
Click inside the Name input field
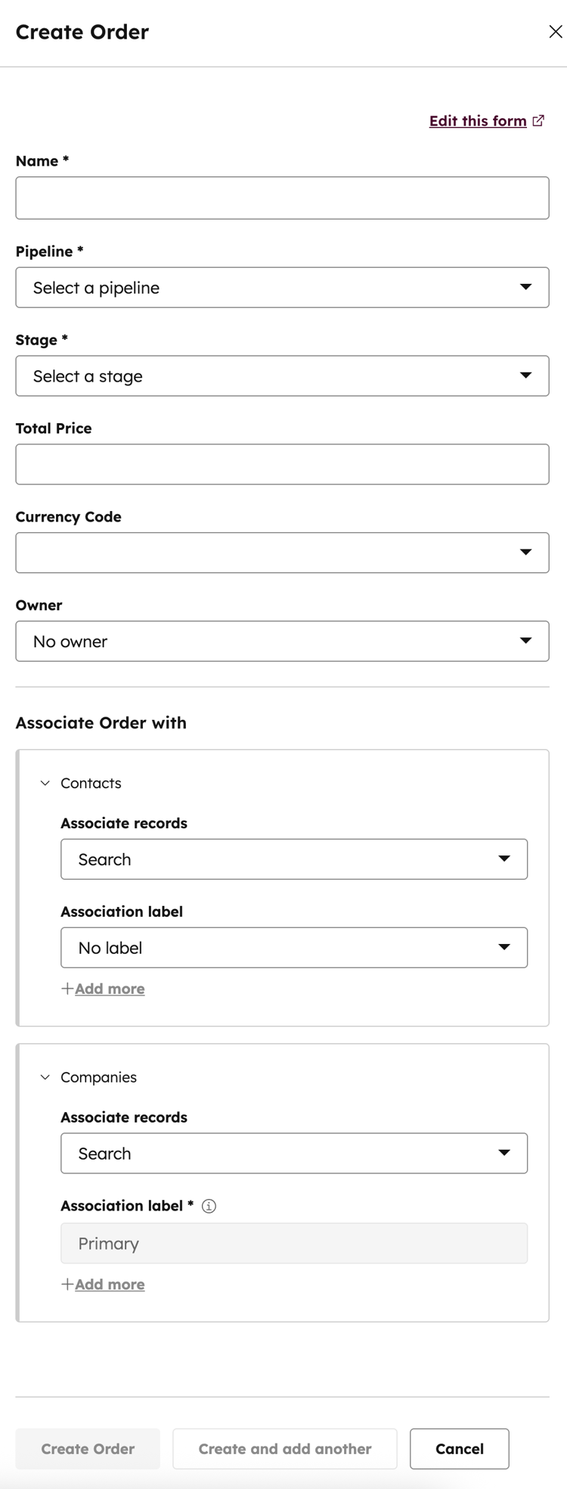pyautogui.click(x=282, y=198)
